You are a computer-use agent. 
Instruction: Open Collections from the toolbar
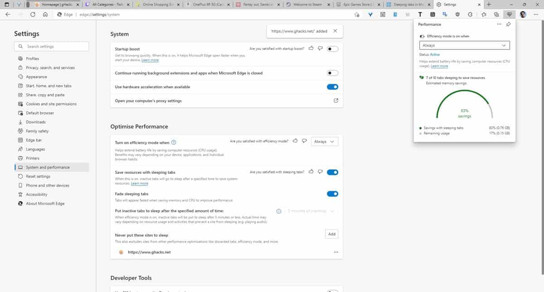point(496,14)
